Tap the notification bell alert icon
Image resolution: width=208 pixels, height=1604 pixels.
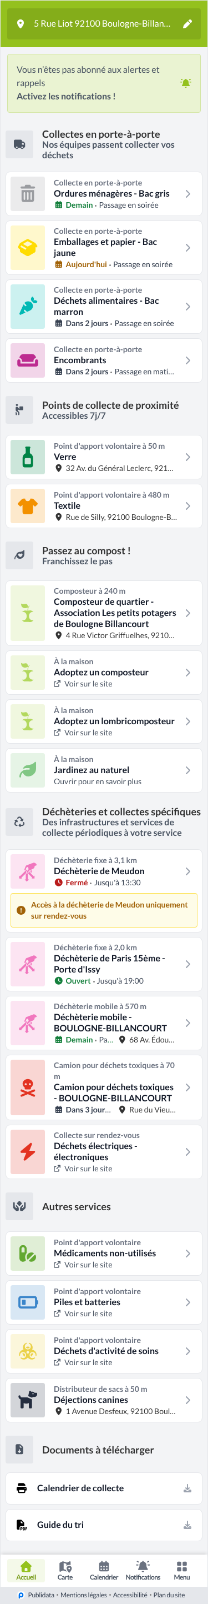(186, 83)
